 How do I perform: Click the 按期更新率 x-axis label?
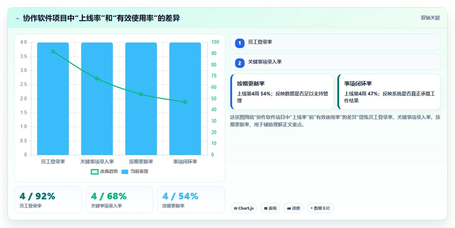(x=141, y=162)
